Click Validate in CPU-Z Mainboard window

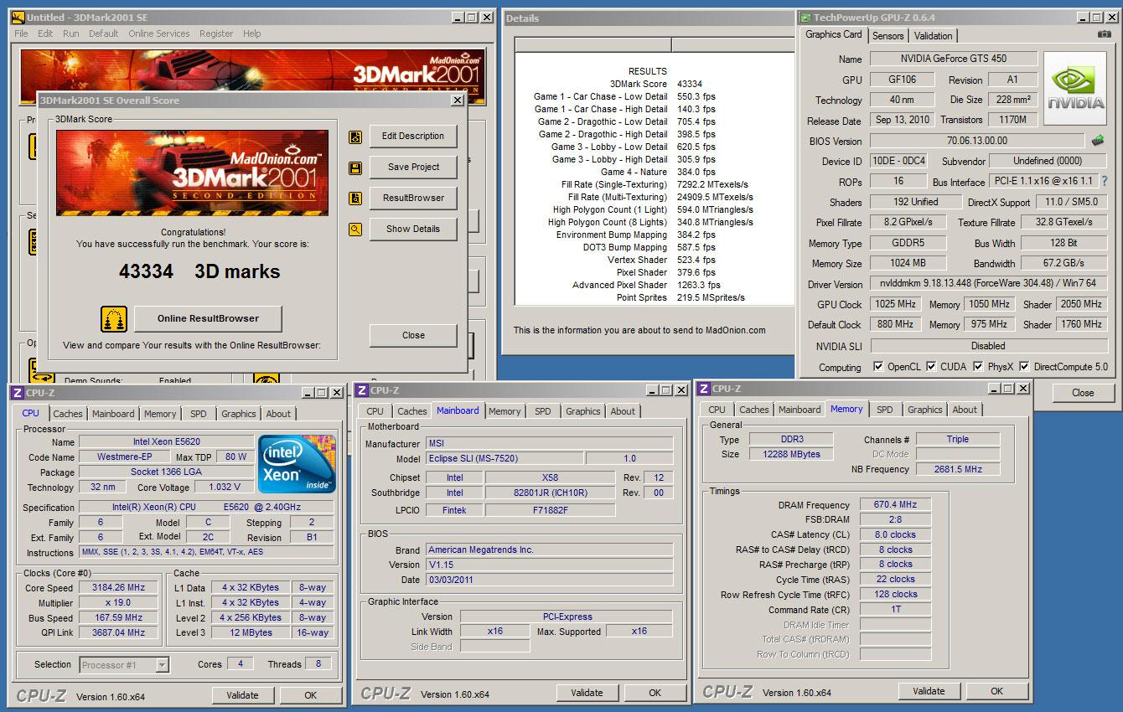coord(587,693)
